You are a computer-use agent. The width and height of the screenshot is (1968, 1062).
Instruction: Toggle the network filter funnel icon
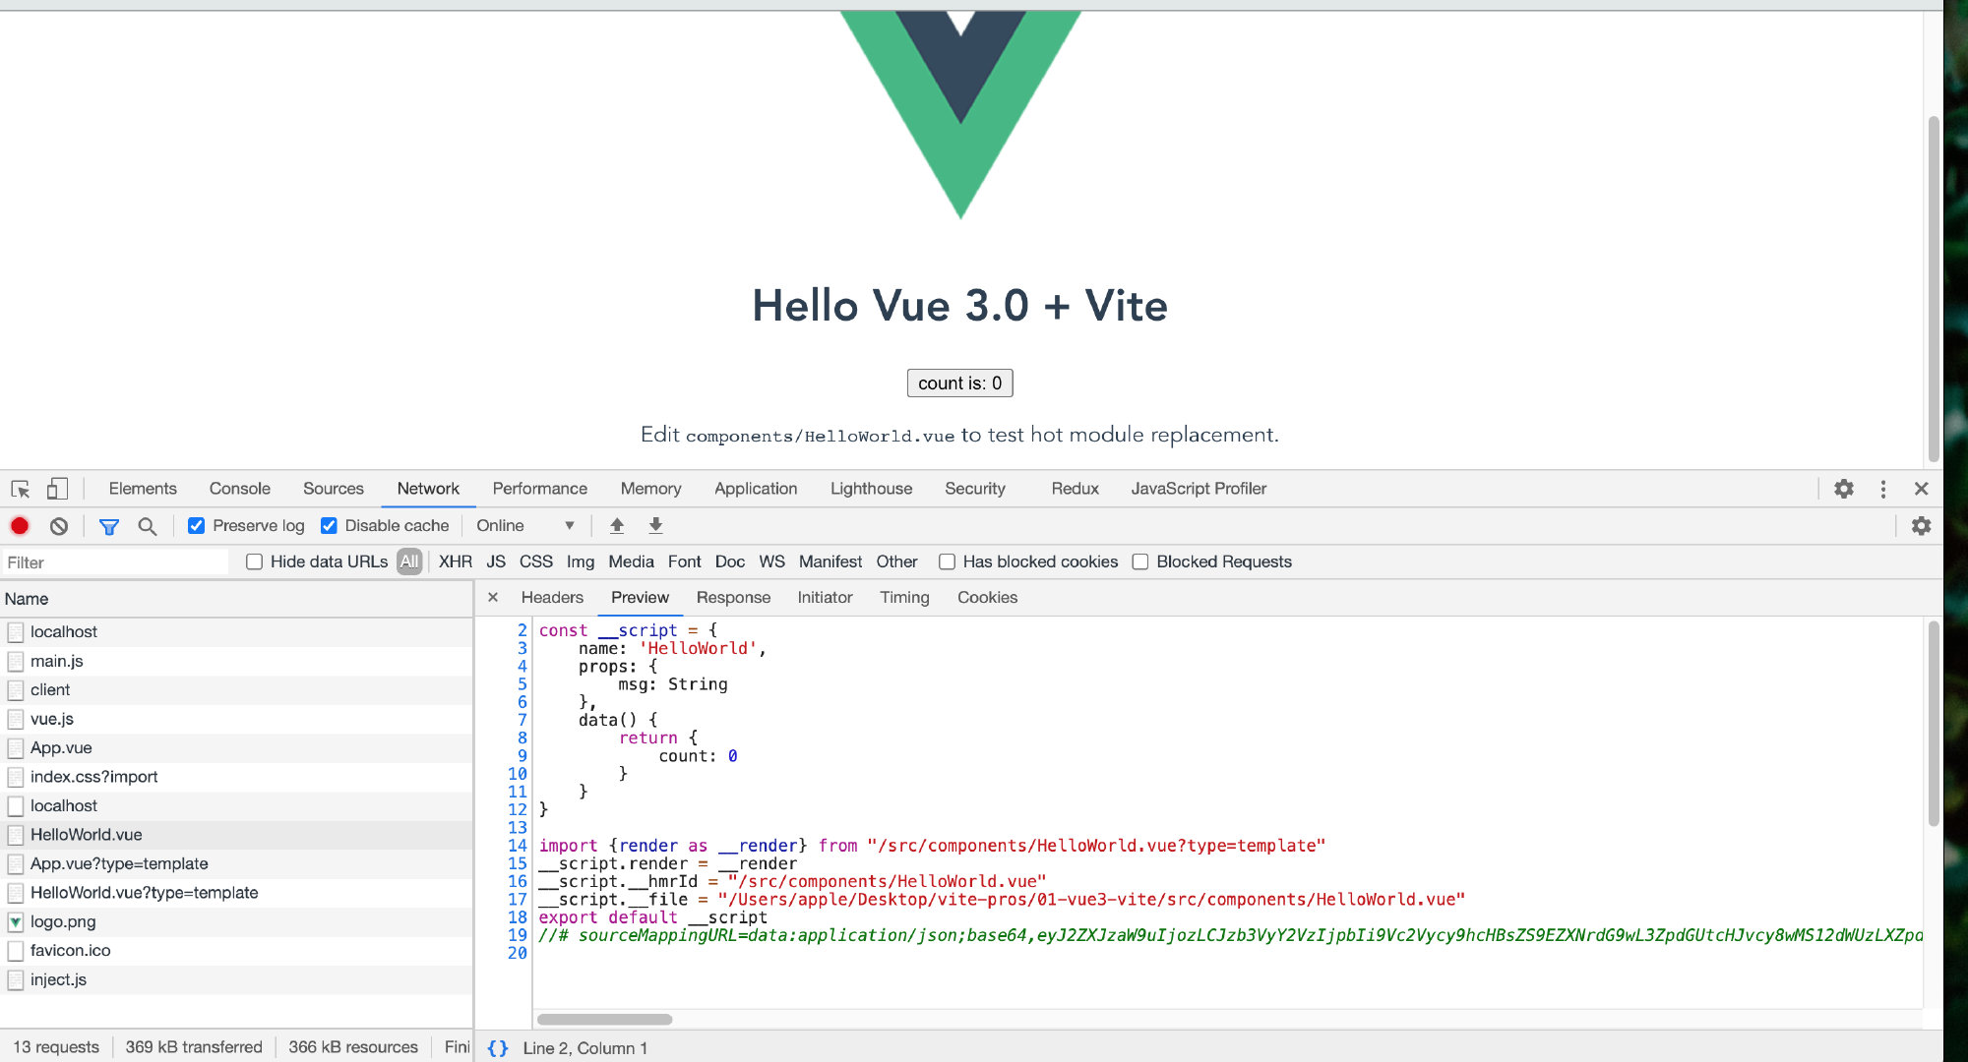coord(109,526)
